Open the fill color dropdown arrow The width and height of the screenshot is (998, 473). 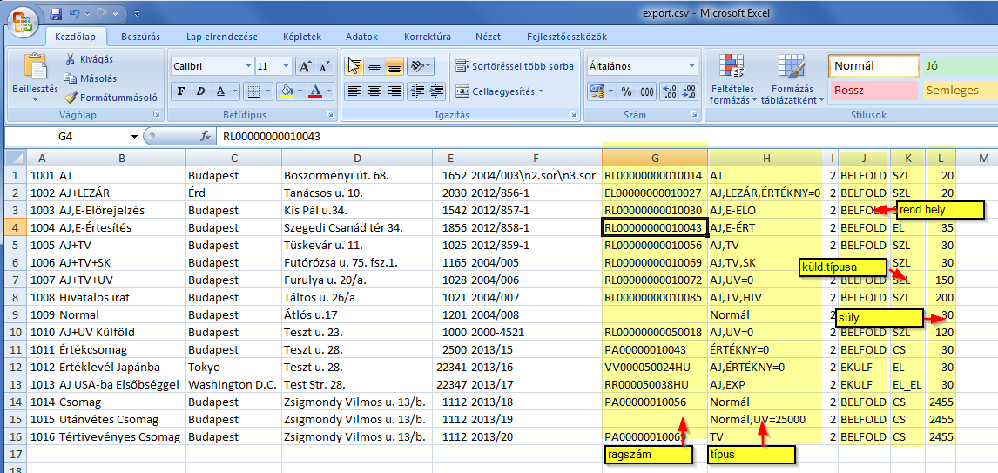tap(300, 91)
